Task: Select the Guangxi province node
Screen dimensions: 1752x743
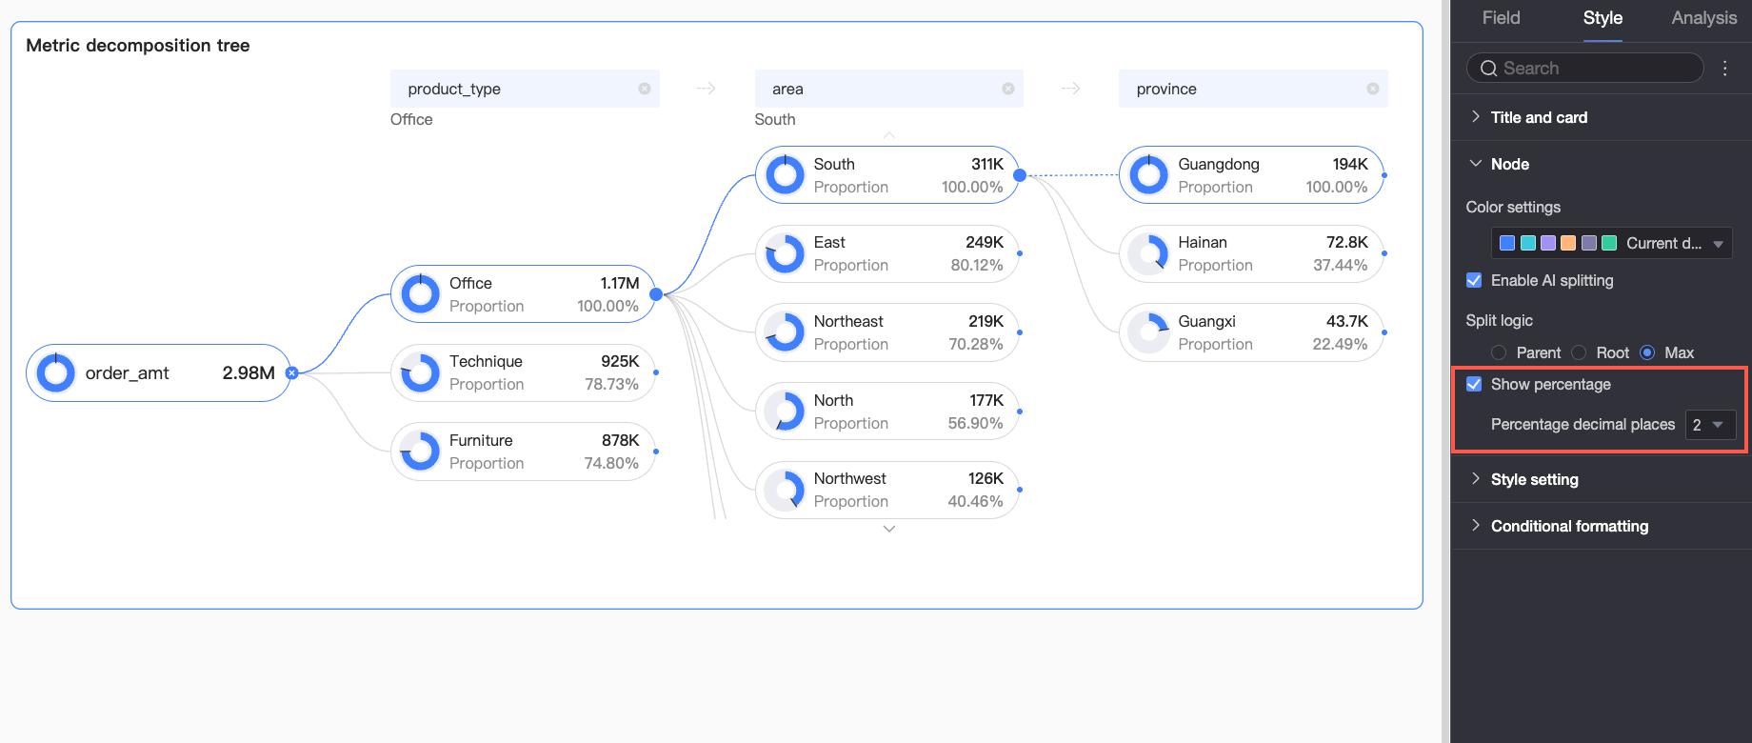Action: [x=1251, y=332]
